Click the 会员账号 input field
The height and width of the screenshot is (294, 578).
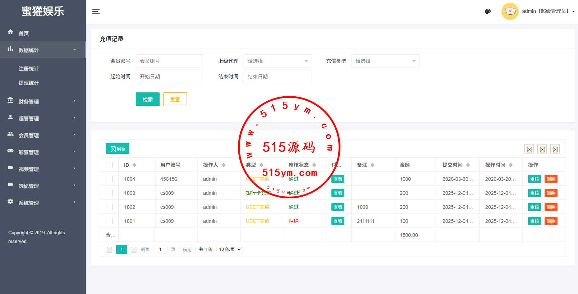click(x=170, y=61)
